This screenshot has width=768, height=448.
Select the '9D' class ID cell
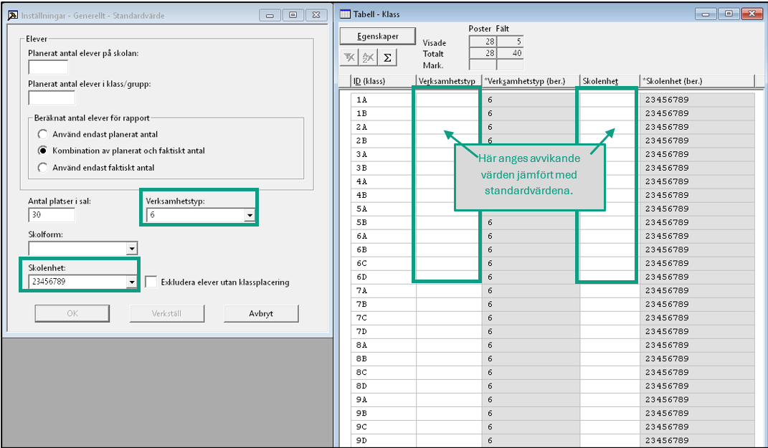[x=384, y=441]
